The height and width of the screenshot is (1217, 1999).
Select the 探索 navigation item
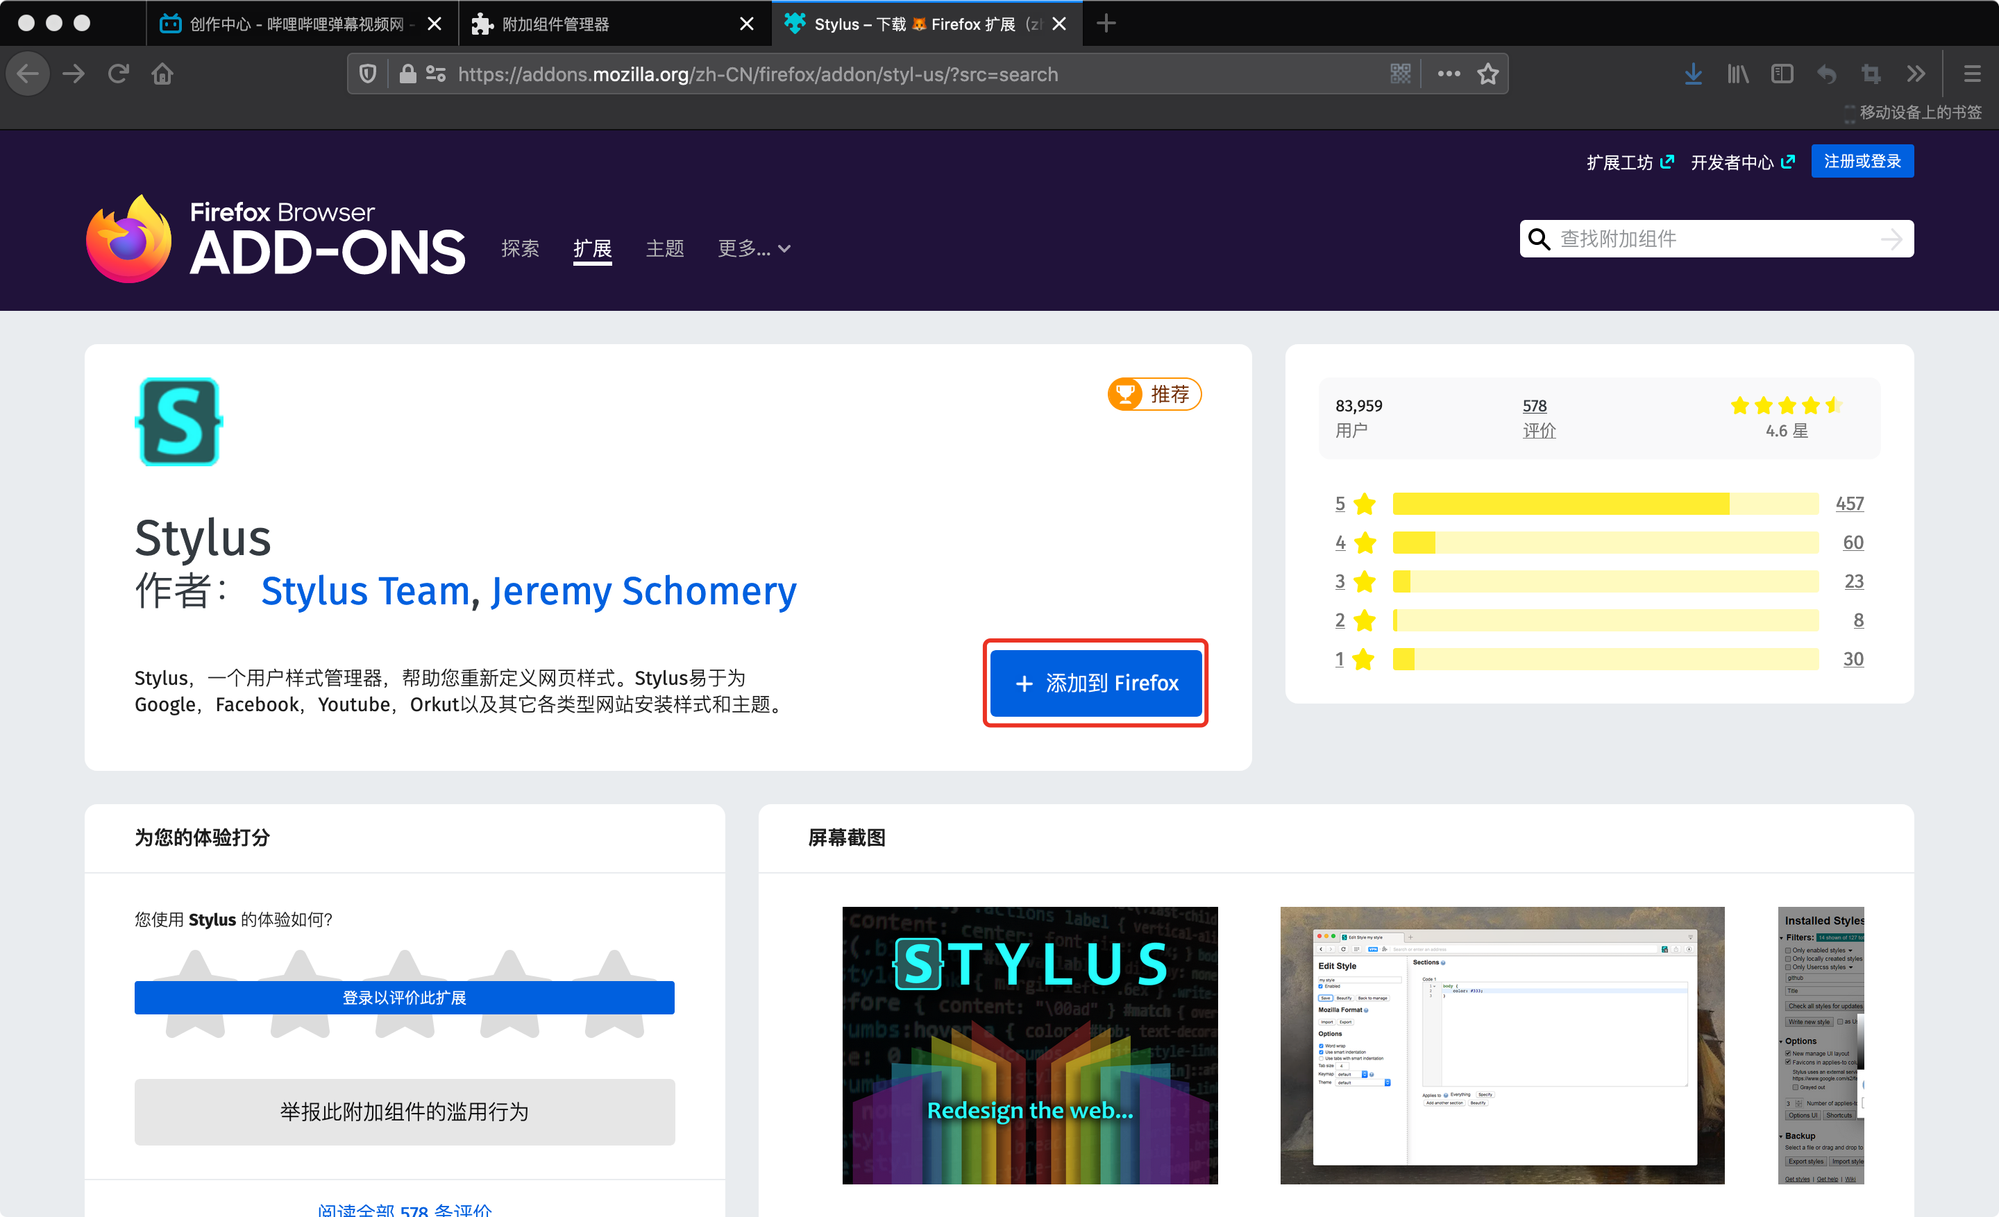(520, 248)
